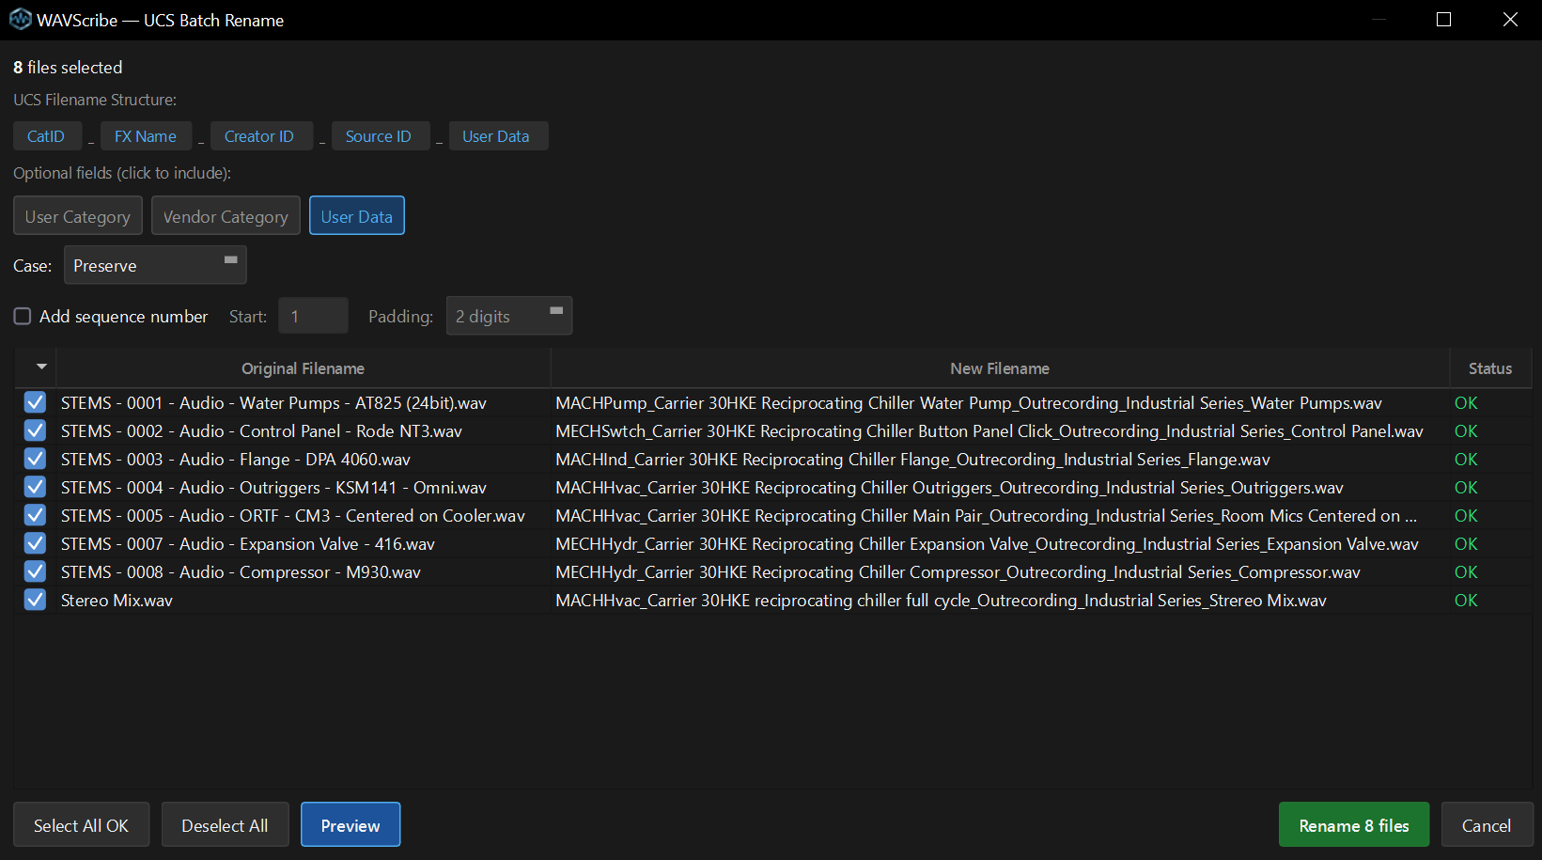
Task: Sort by New Filename column header
Action: [1000, 368]
